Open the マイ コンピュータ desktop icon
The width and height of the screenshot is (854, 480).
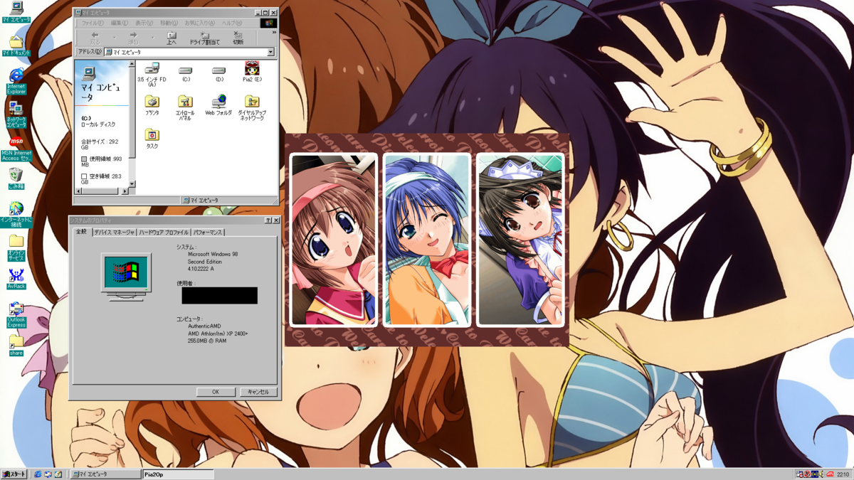pos(16,11)
